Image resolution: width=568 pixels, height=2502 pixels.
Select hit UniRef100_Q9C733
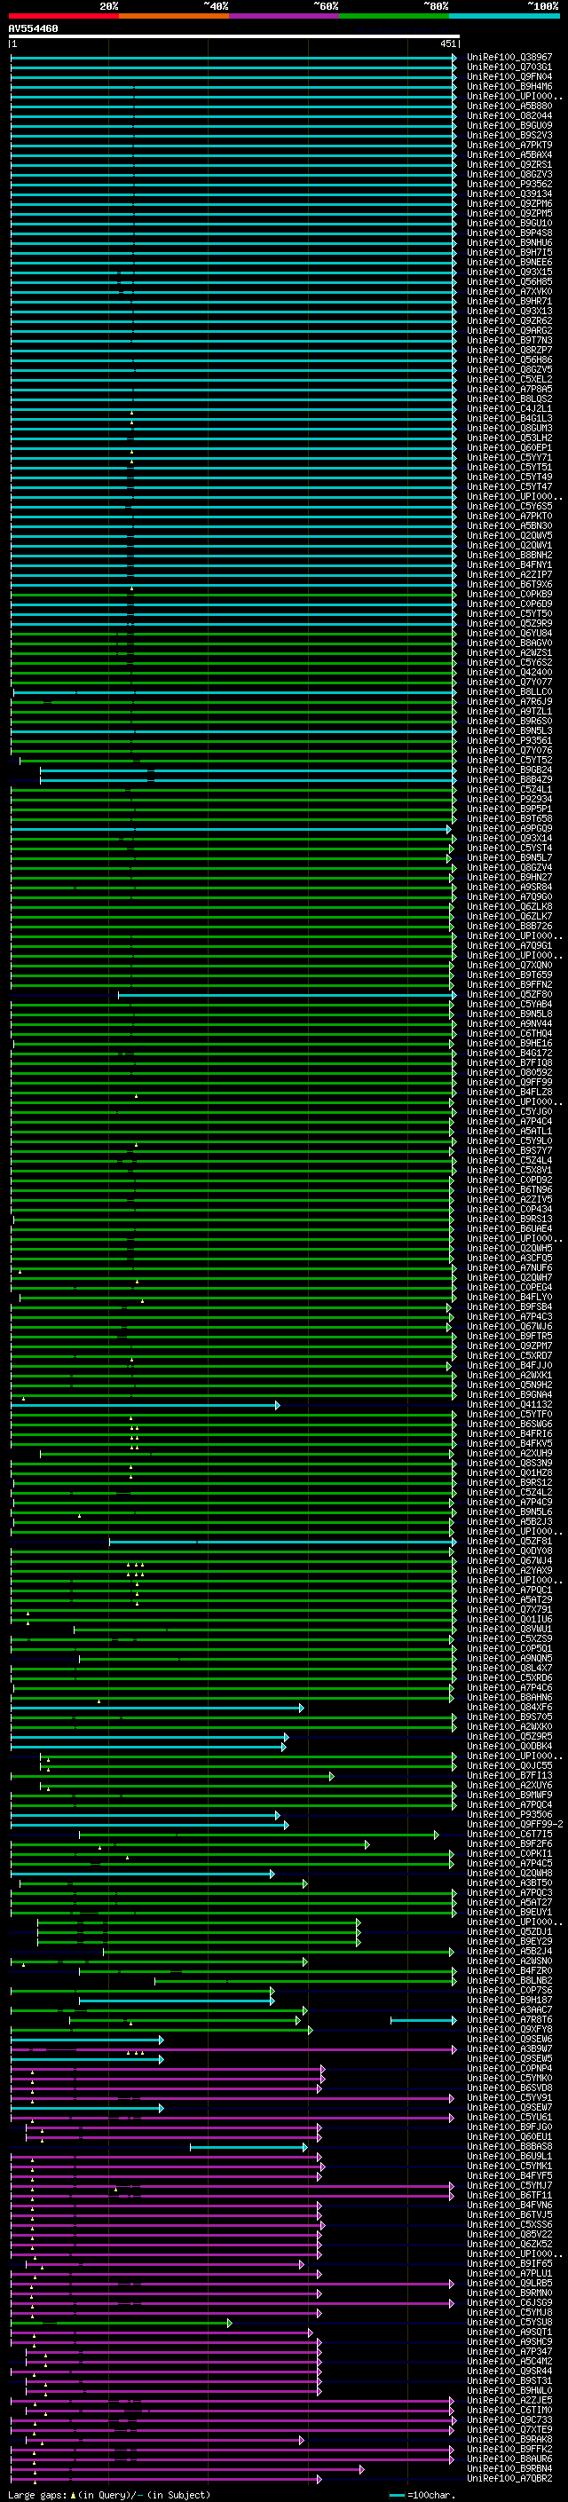[x=509, y=2420]
